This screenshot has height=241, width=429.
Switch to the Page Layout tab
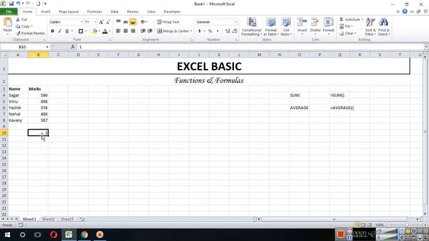tap(68, 12)
